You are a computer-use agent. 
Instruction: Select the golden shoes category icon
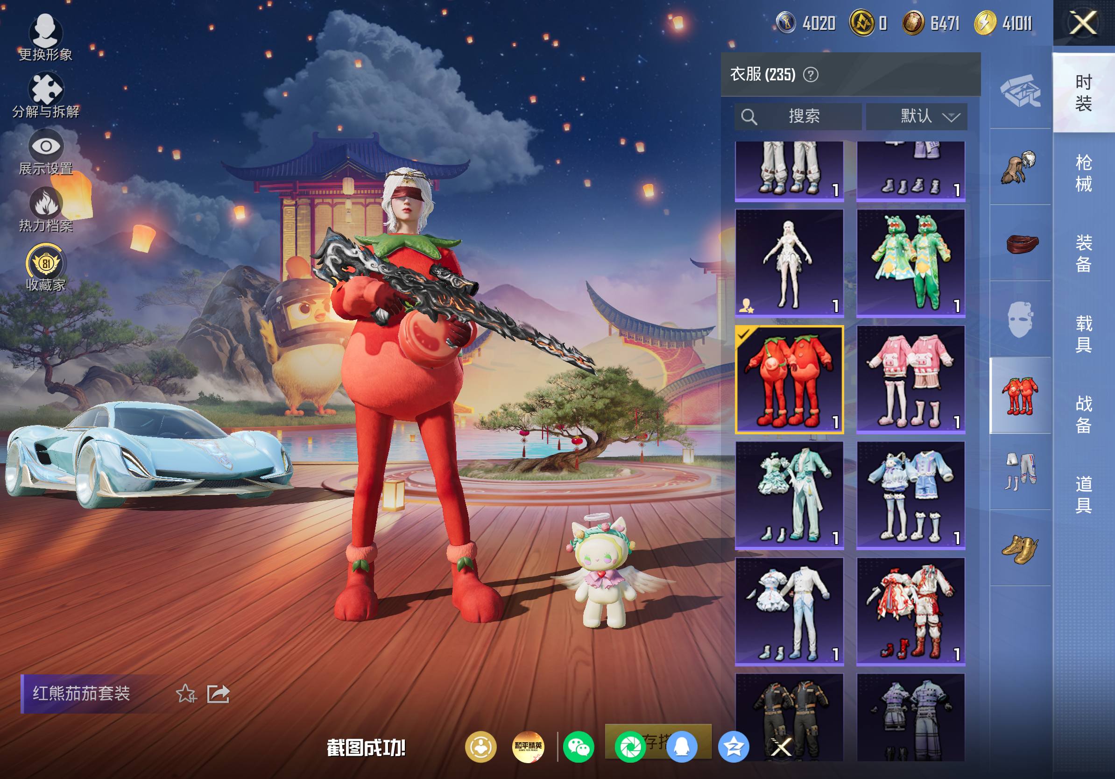click(x=1020, y=548)
